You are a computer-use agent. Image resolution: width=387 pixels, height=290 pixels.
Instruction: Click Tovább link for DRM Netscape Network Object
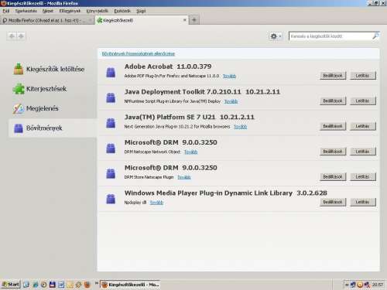(191, 152)
